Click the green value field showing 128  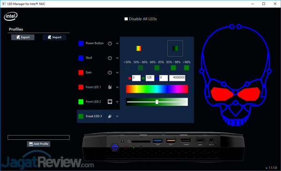(150, 78)
